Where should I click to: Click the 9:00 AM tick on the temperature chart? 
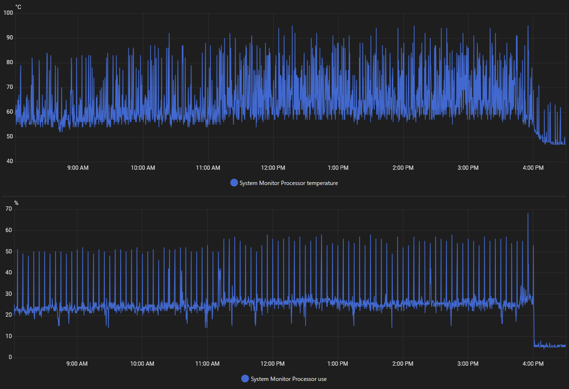(78, 168)
